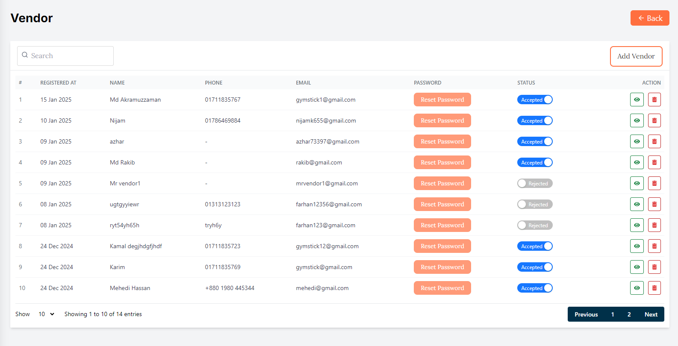This screenshot has width=678, height=346.
Task: Reset password for ryt54yh65h
Action: pyautogui.click(x=442, y=225)
